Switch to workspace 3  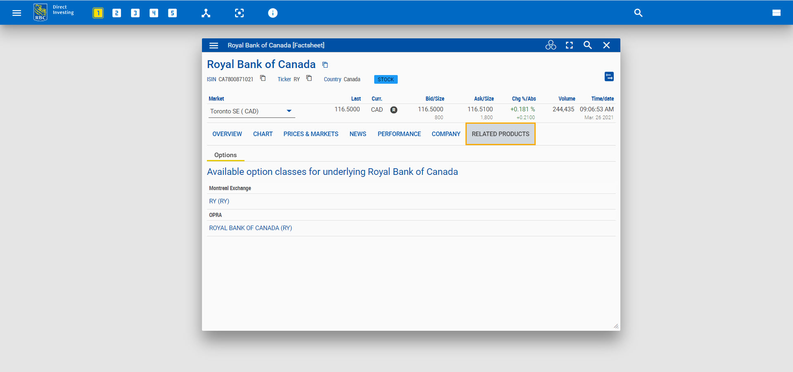coord(135,13)
